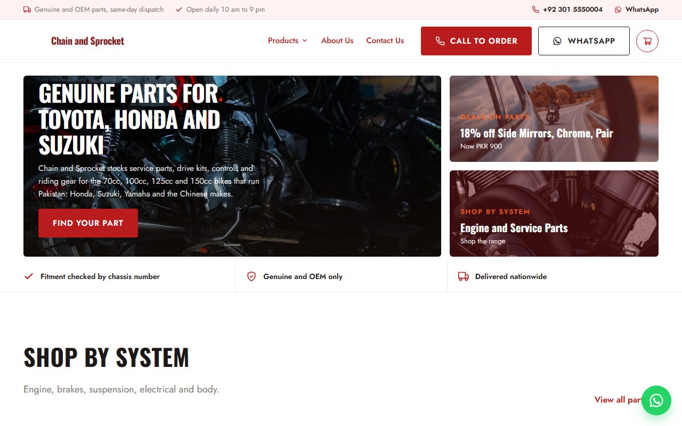682x426 pixels.
Task: Go to the Contact Us page
Action: pos(385,40)
